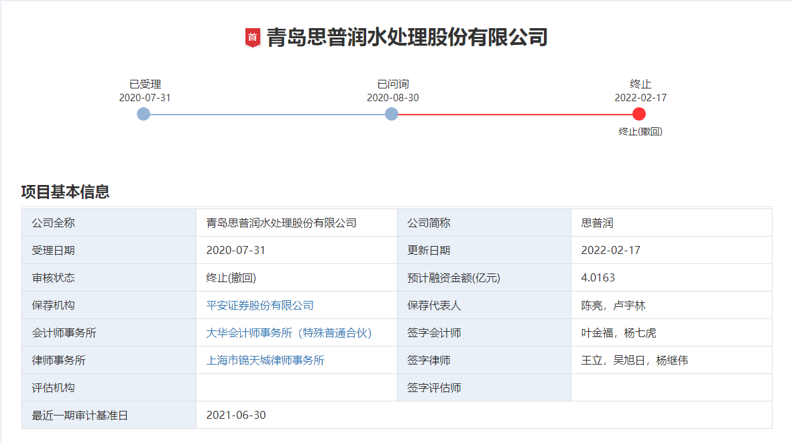Click the 2020-07-31 date under 已受理

click(145, 98)
